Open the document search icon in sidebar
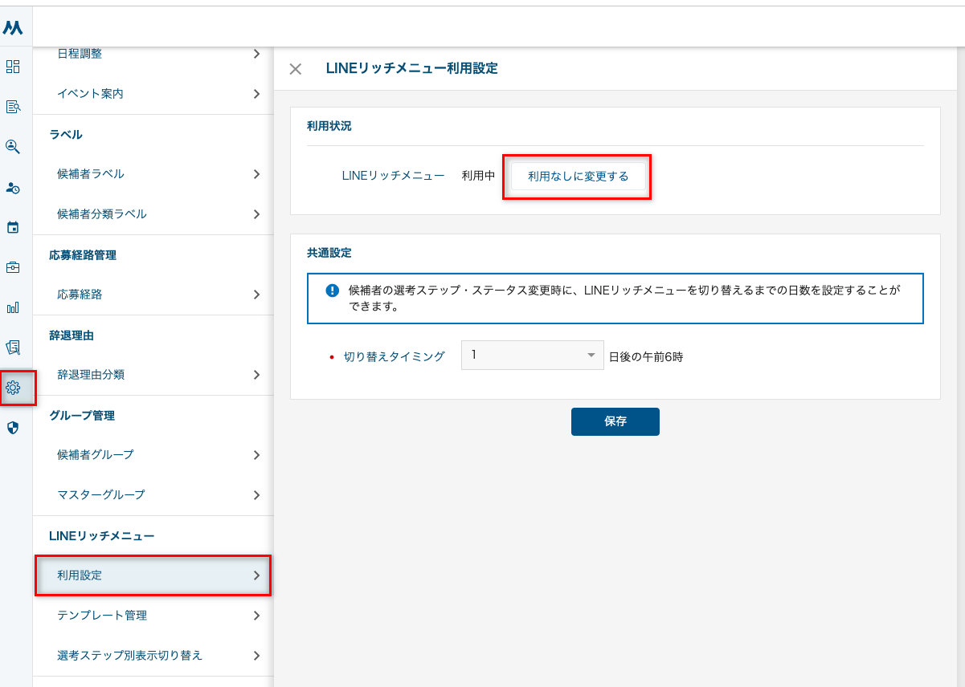The width and height of the screenshot is (965, 687). (x=13, y=107)
